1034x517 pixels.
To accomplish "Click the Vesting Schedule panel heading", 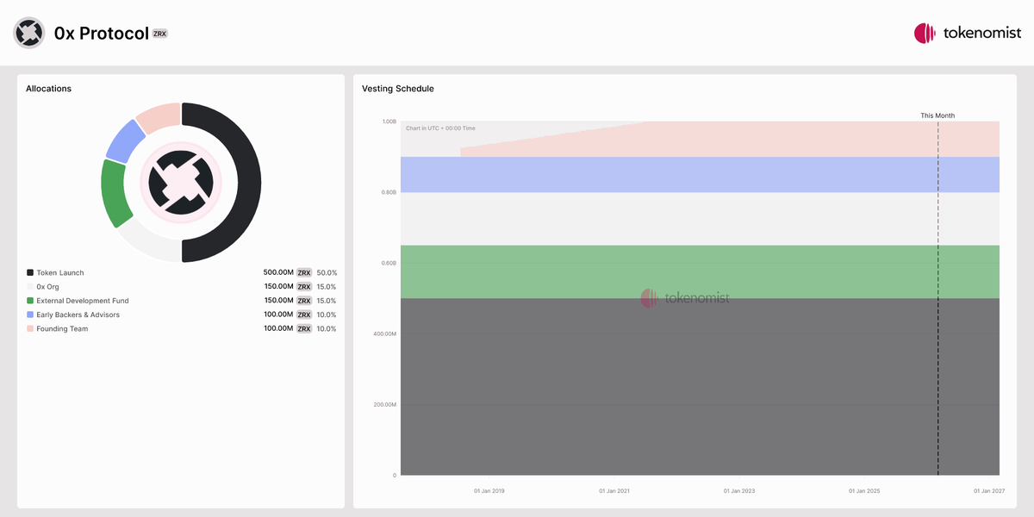I will click(x=397, y=89).
